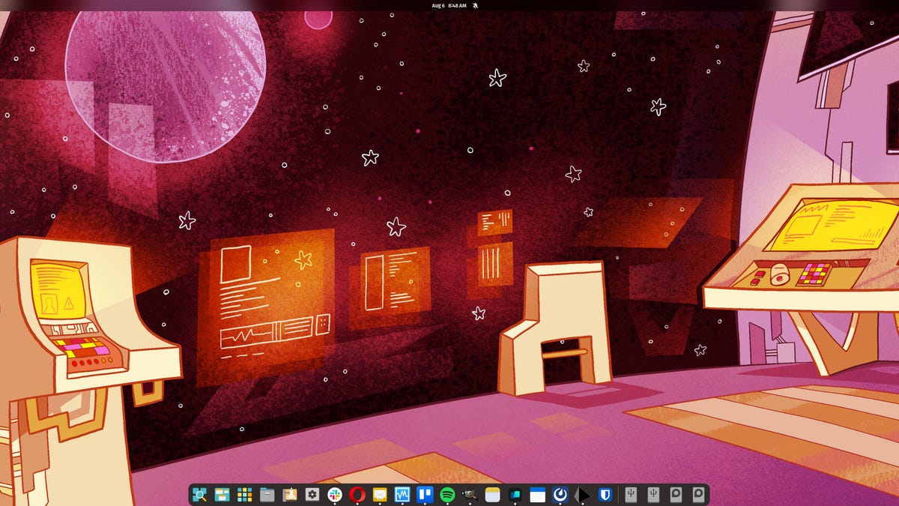899x506 pixels.
Task: Launch the GIMP mascot icon in the dock
Action: 470,495
